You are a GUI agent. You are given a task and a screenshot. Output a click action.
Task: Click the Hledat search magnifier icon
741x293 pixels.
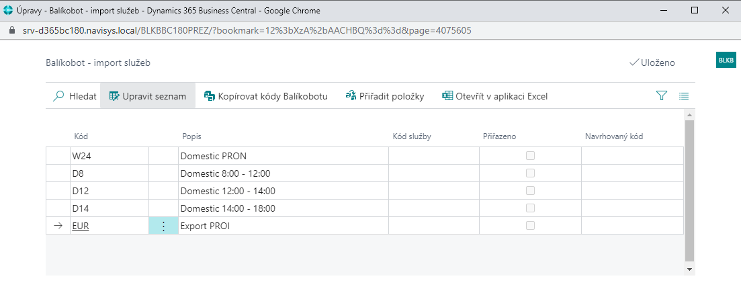tap(58, 96)
